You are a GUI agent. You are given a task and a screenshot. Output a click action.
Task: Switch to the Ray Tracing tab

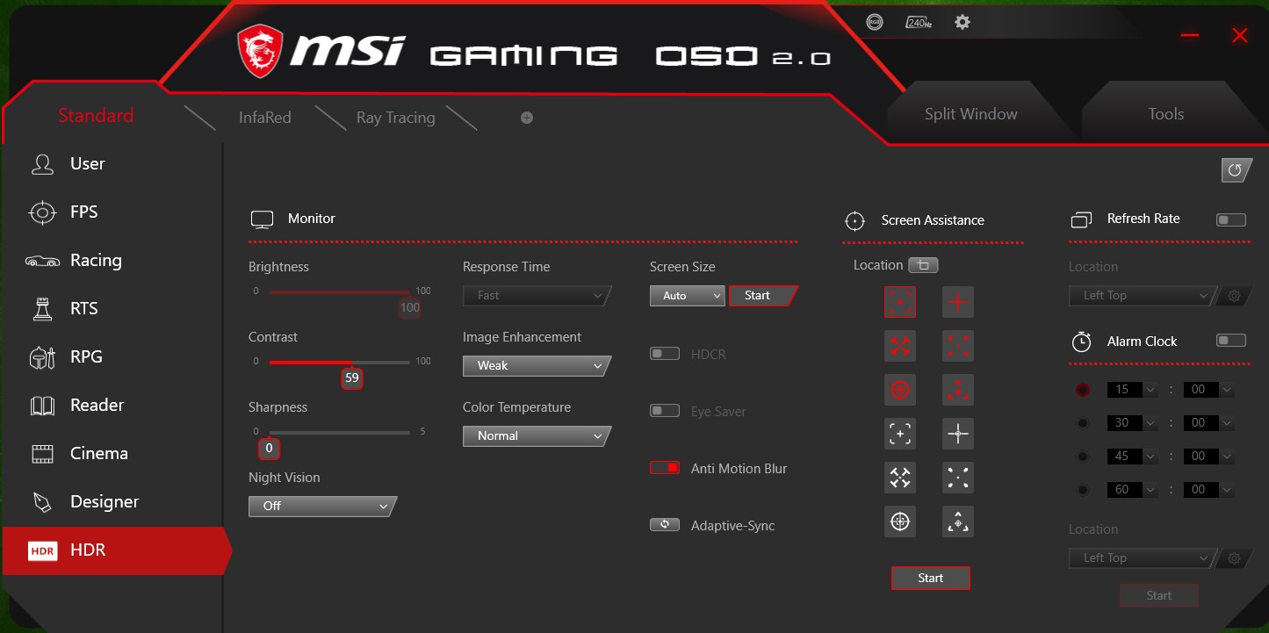pos(395,118)
